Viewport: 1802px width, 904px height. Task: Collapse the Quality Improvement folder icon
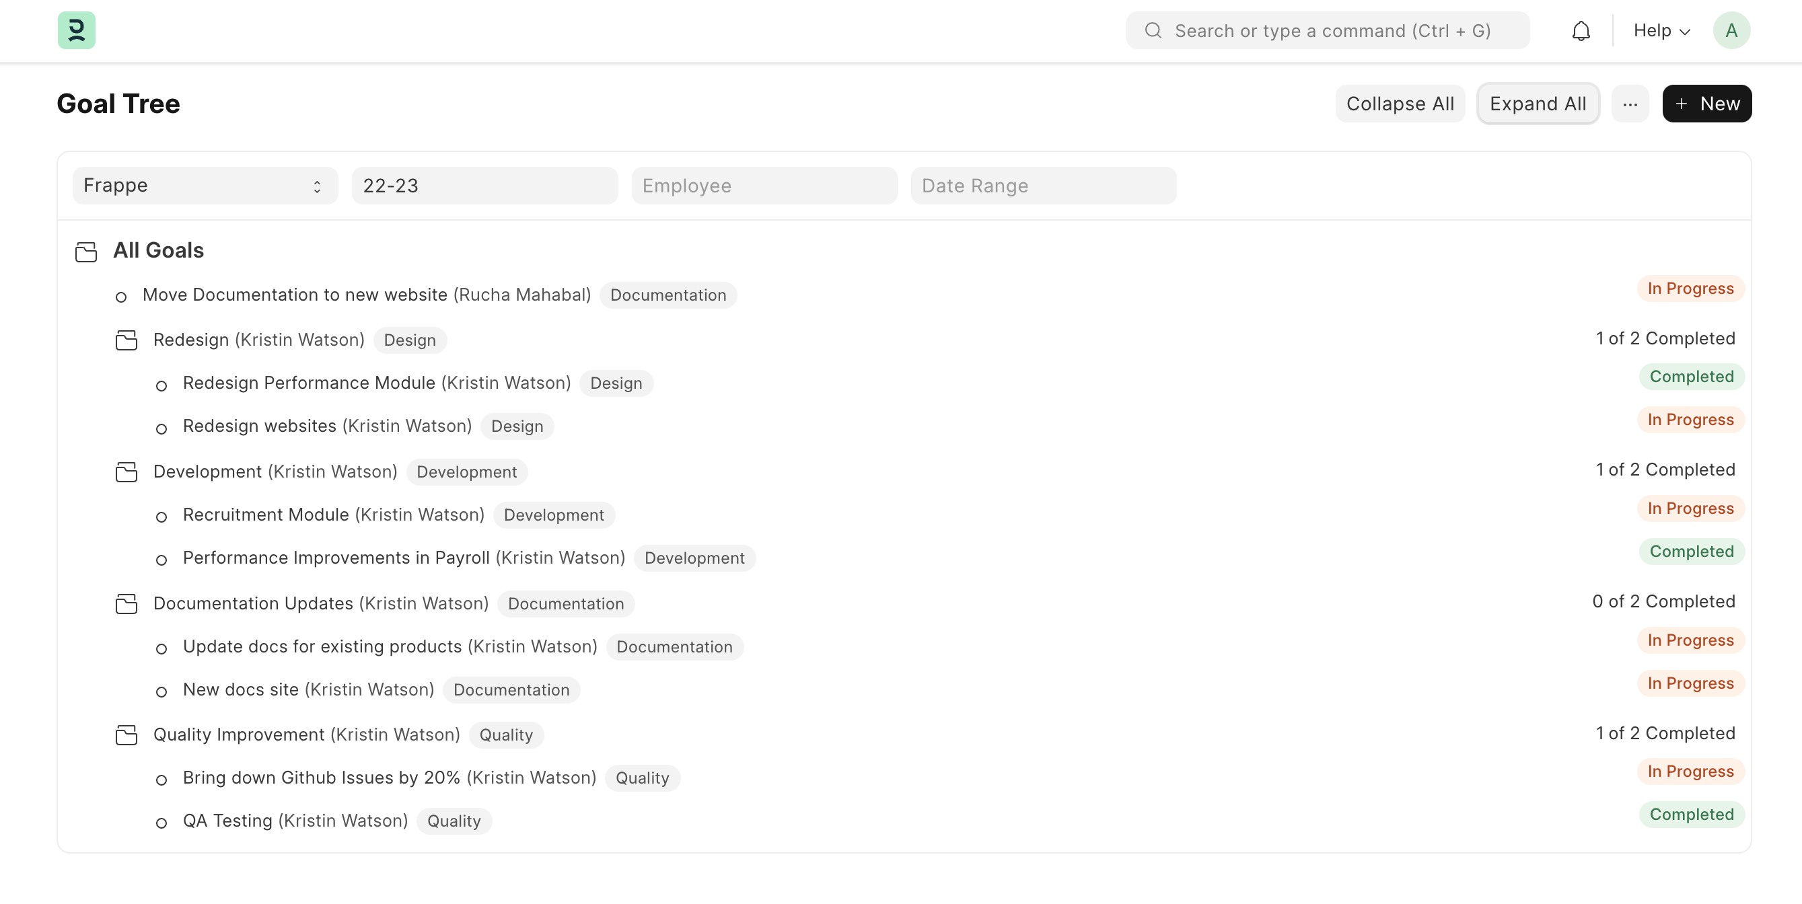pos(127,735)
